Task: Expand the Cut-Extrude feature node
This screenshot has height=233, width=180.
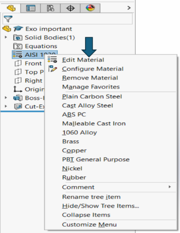Action: click(x=6, y=106)
